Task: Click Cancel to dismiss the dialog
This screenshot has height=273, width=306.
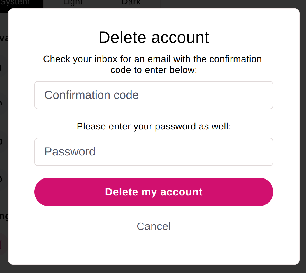Action: click(x=154, y=226)
